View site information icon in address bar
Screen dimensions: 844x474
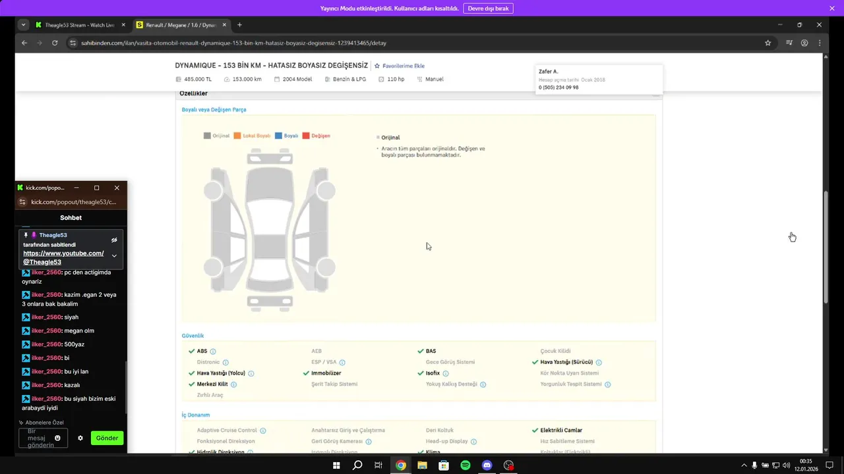pos(73,43)
